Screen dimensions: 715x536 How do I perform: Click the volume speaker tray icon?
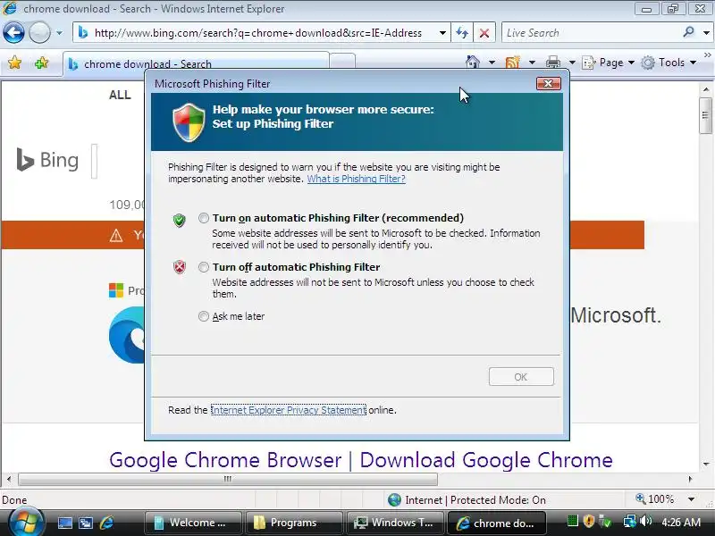click(645, 521)
